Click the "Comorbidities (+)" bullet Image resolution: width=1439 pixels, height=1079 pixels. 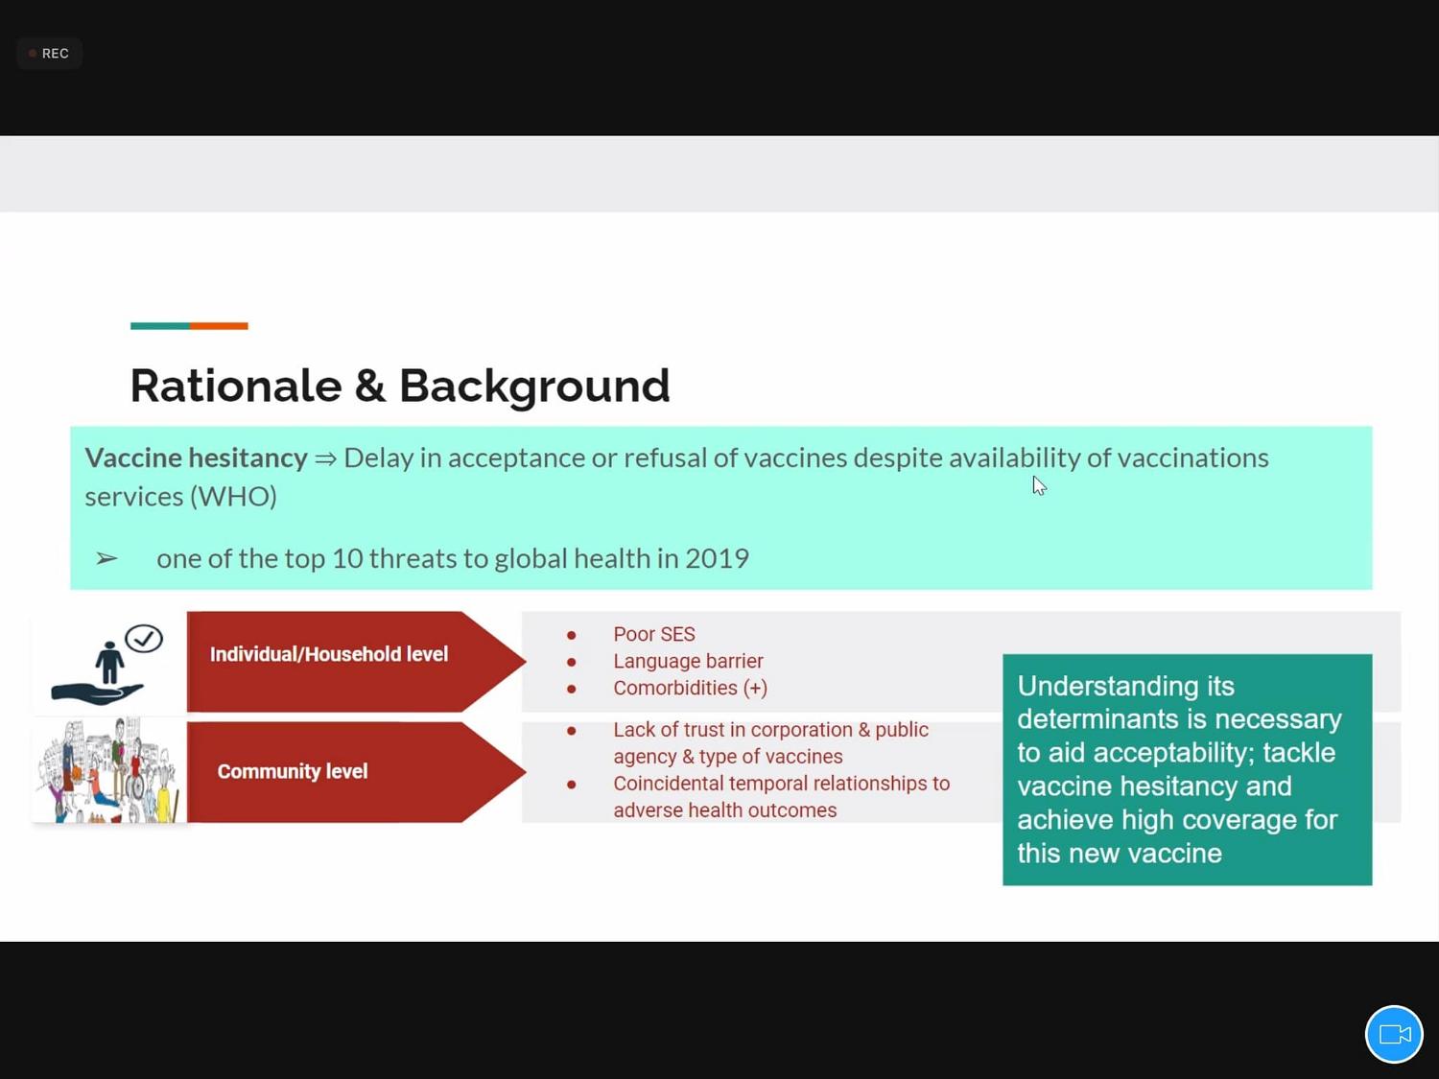pos(690,688)
